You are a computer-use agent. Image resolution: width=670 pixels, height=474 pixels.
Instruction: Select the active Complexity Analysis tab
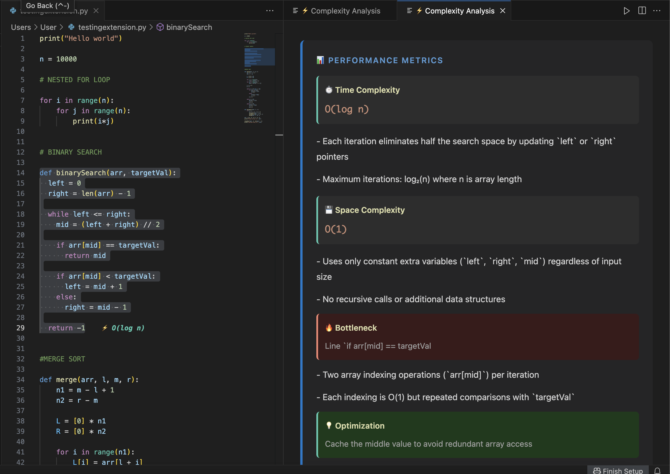pyautogui.click(x=459, y=11)
